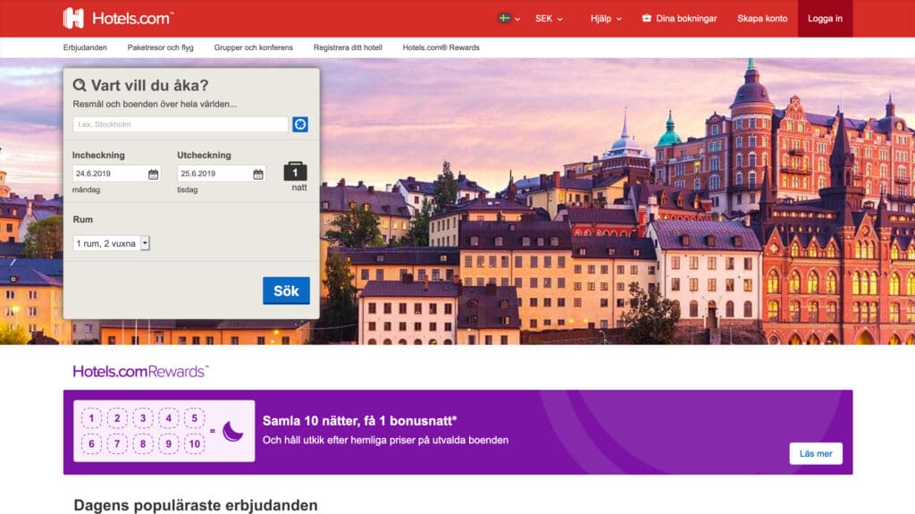The width and height of the screenshot is (915, 514).
Task: Click the Utcheckning date field 25.6.2019
Action: [x=222, y=173]
